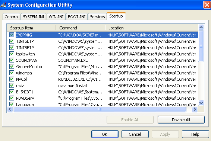
Task: Toggle the GrooveMonitor checkbox
Action: [12, 67]
